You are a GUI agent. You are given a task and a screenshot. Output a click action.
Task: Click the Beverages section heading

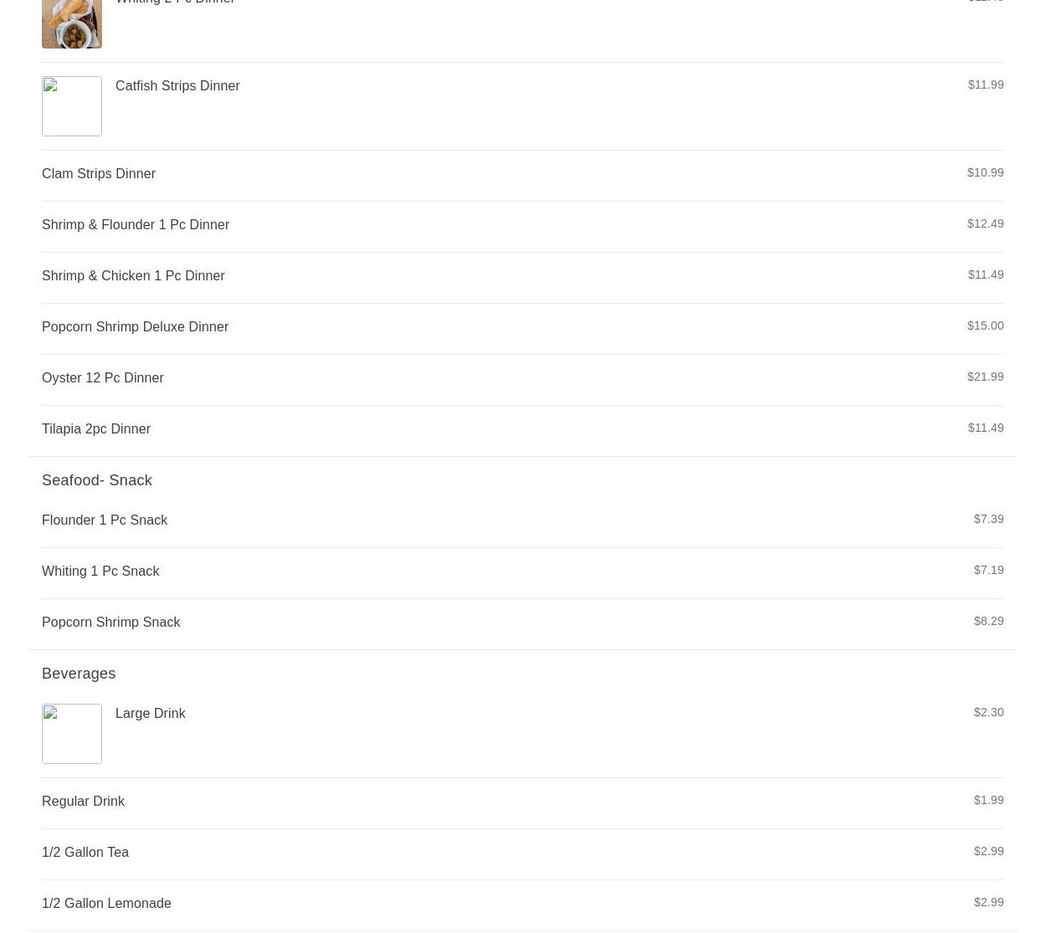(79, 674)
